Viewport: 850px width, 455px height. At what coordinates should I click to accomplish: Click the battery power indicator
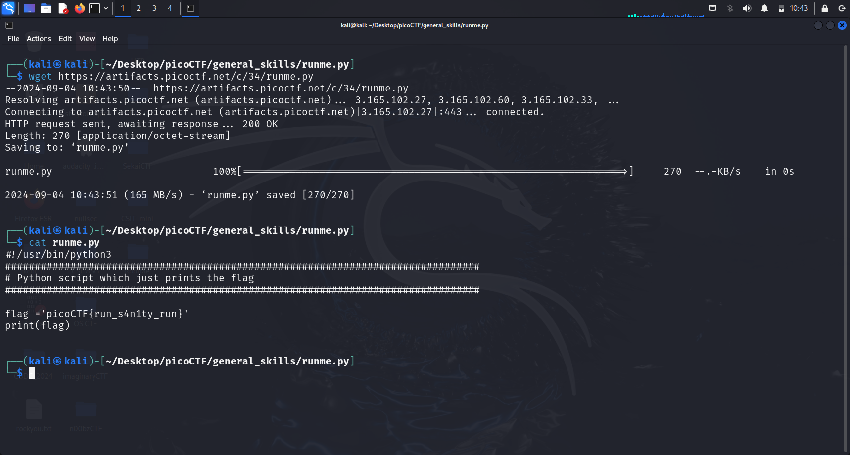tap(781, 8)
